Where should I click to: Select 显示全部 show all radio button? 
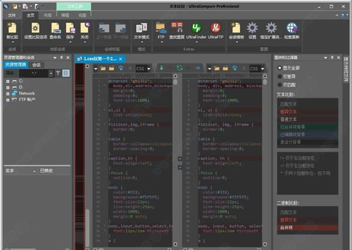click(x=279, y=68)
